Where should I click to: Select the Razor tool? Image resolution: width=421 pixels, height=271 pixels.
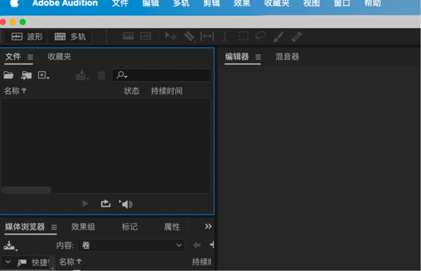coord(189,37)
